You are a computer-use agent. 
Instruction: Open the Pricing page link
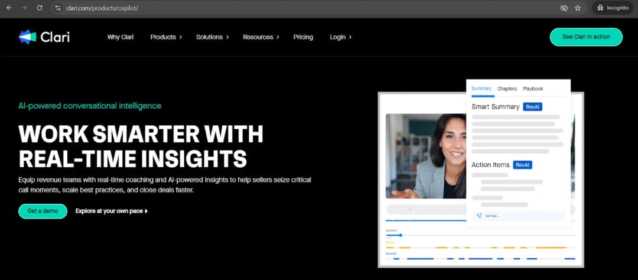pos(303,37)
